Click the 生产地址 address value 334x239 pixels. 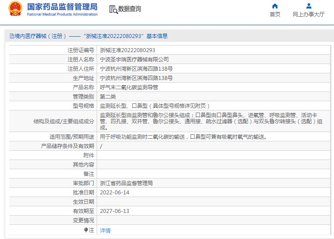coord(136,78)
